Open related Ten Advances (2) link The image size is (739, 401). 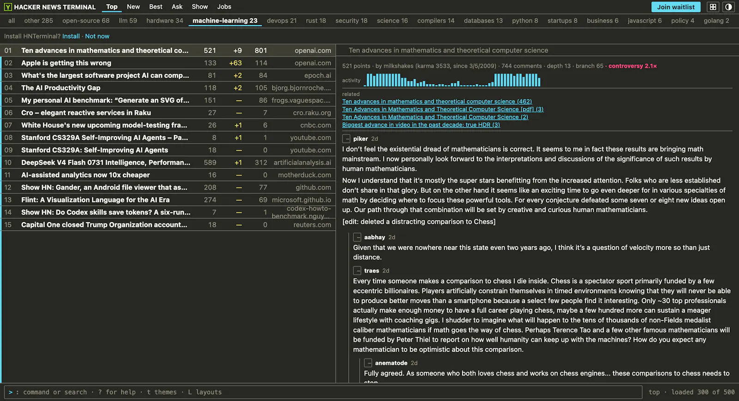point(435,117)
